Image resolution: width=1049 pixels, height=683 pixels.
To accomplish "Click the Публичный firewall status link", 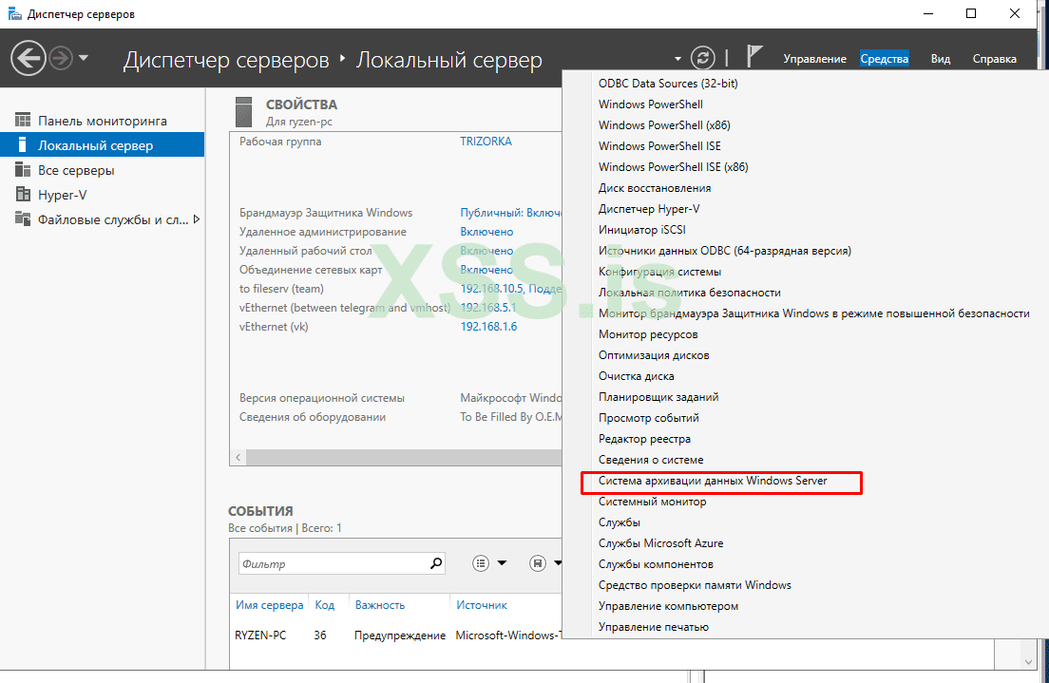I will coord(510,213).
